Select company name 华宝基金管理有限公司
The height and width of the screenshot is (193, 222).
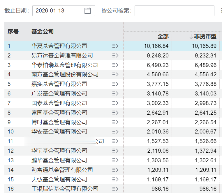point(59,151)
